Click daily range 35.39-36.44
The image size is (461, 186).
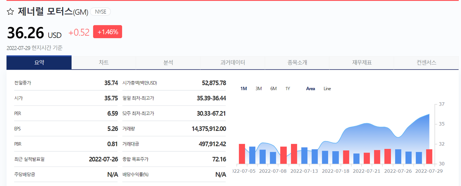pos(211,98)
